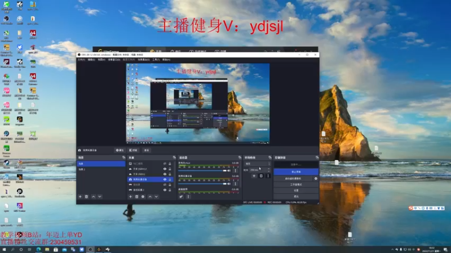The height and width of the screenshot is (253, 451).
Task: Open transition properties three-dot menu
Action: coord(268,176)
